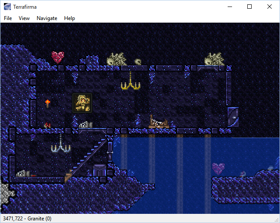
Task: Open the File menu
Action: point(8,18)
